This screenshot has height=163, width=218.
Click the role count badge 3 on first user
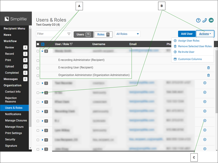[46, 51]
